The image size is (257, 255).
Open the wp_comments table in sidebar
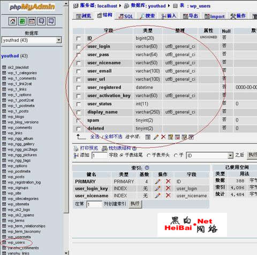pos(20,127)
